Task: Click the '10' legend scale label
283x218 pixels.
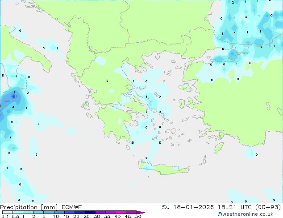Action: [56, 216]
